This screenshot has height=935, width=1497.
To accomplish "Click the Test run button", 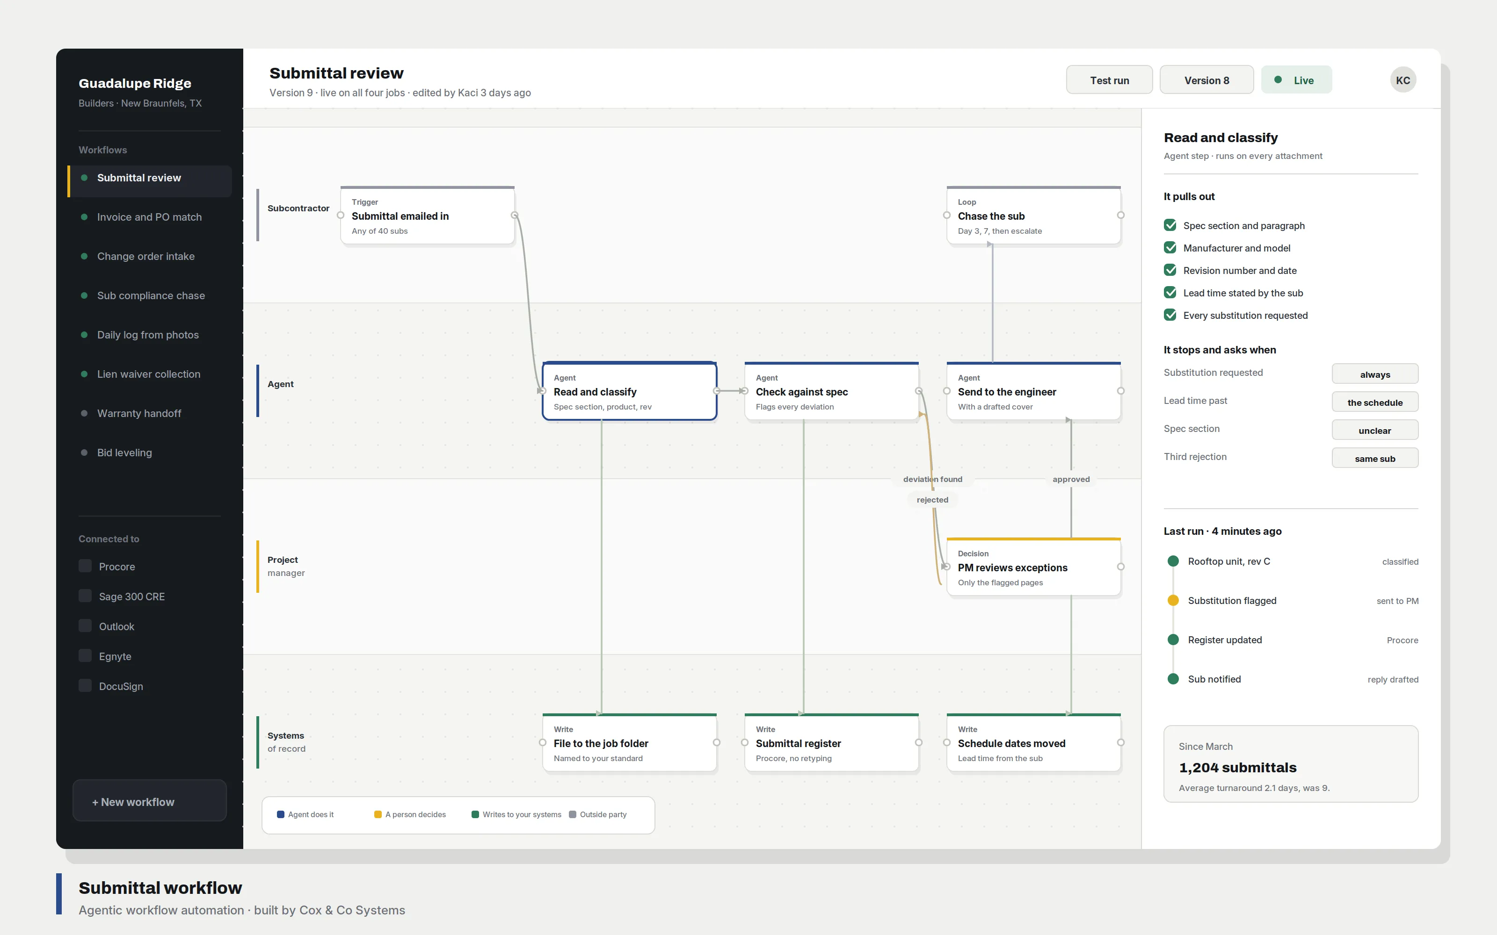I will point(1109,80).
